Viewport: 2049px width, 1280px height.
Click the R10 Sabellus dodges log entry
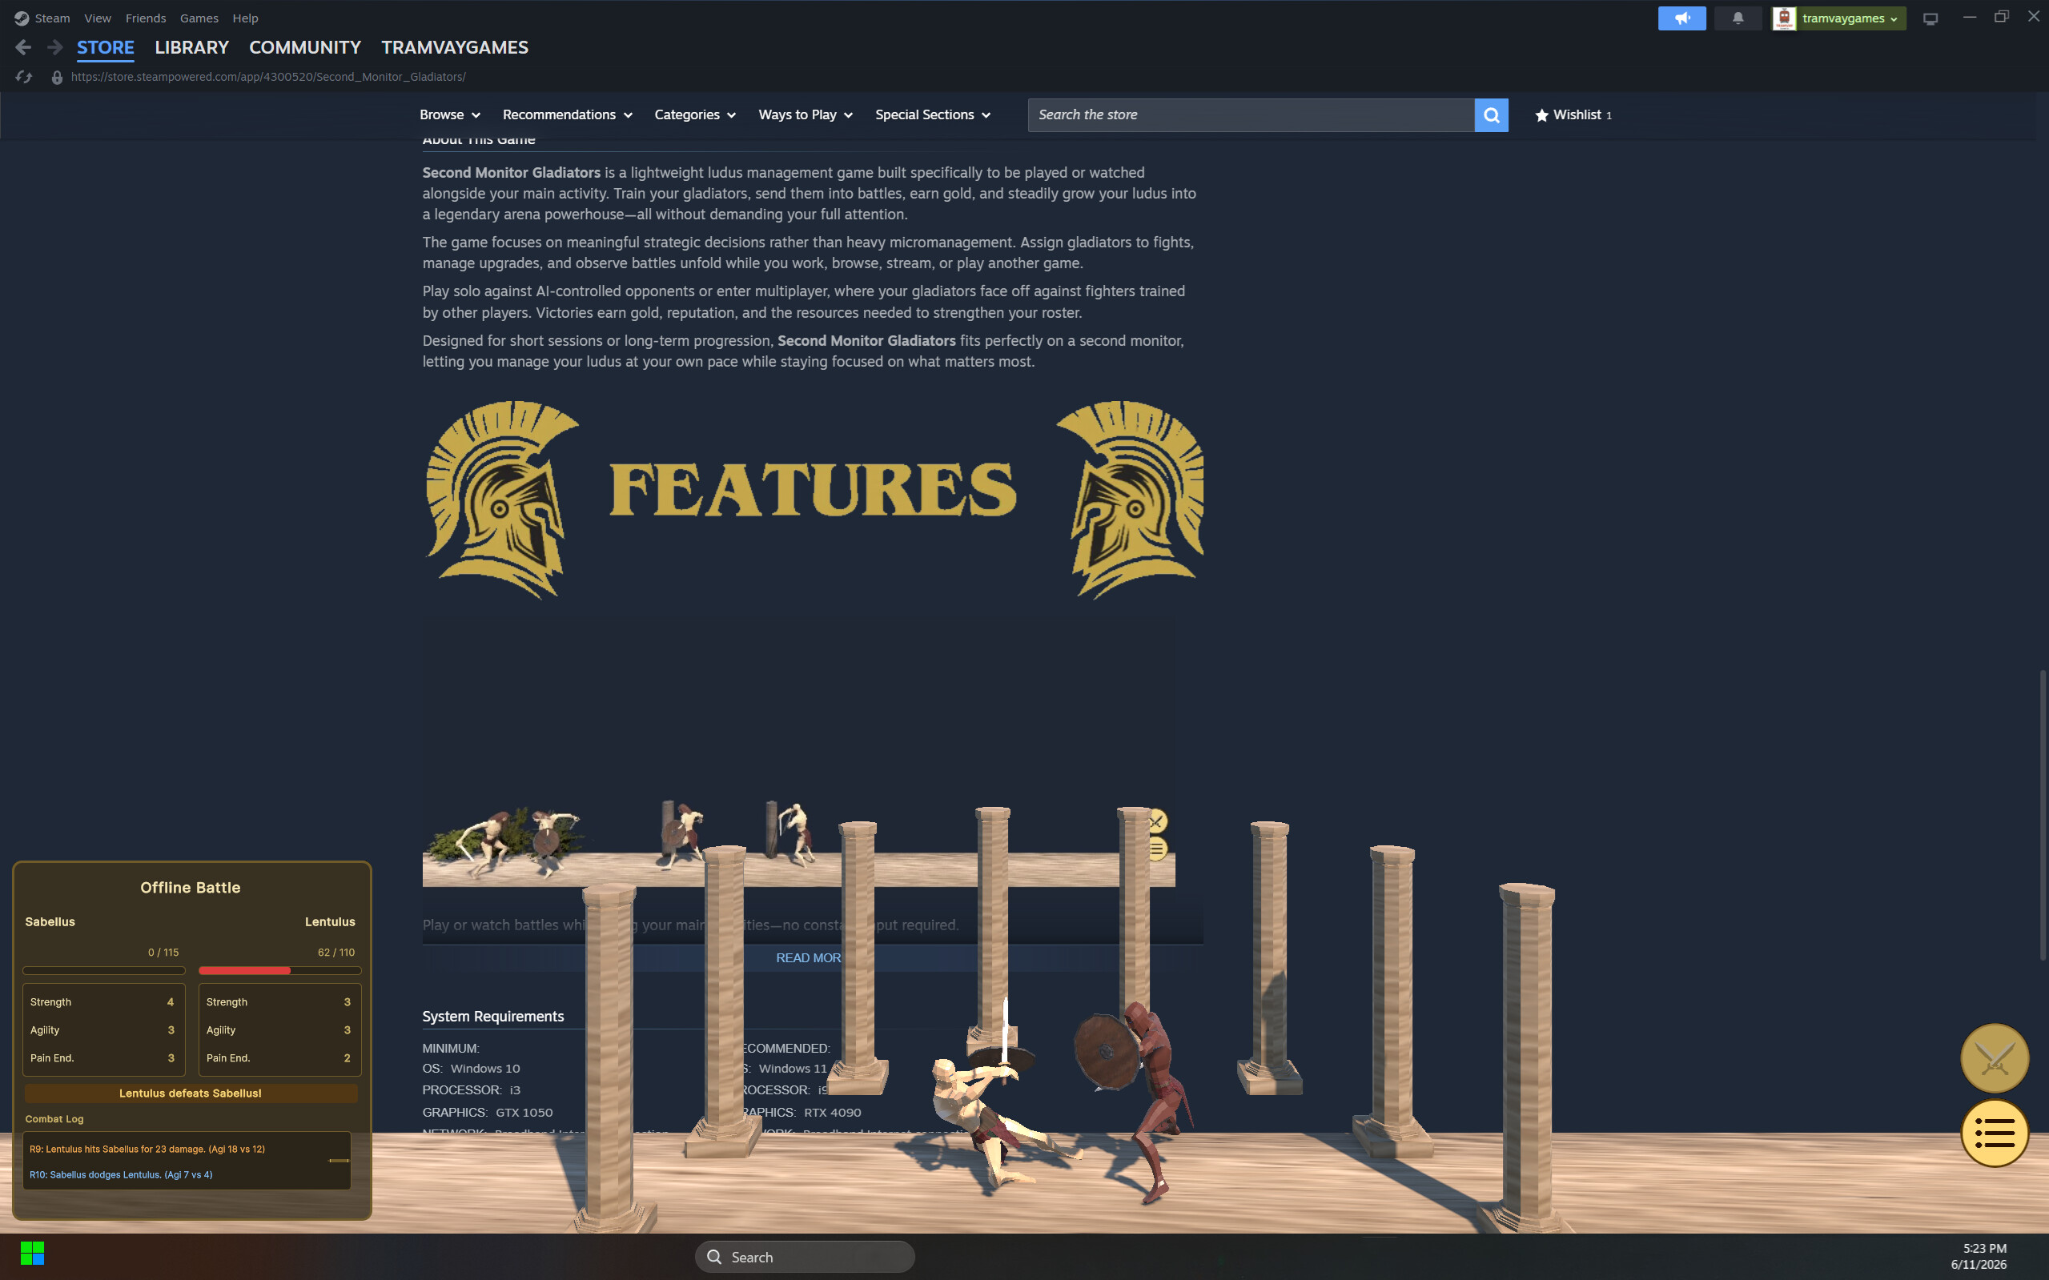click(x=121, y=1174)
